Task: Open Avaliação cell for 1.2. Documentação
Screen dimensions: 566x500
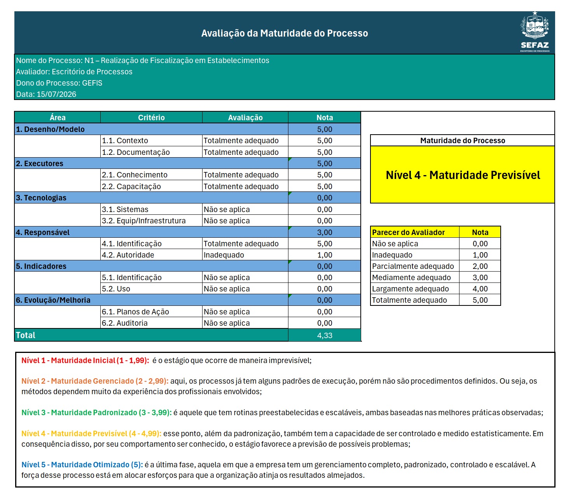Action: (x=245, y=152)
